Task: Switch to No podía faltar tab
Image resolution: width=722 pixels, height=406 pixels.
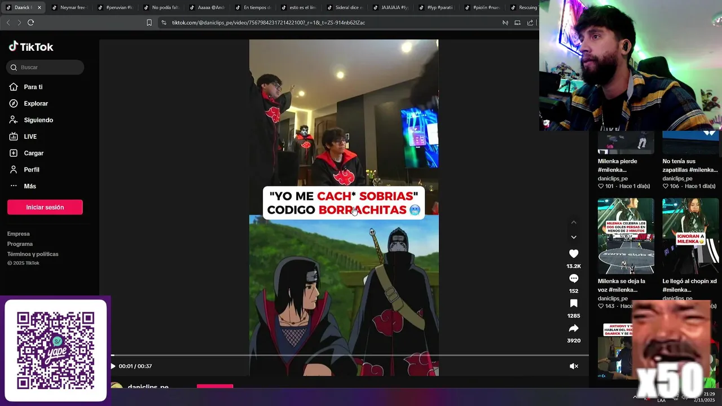Action: [x=161, y=8]
